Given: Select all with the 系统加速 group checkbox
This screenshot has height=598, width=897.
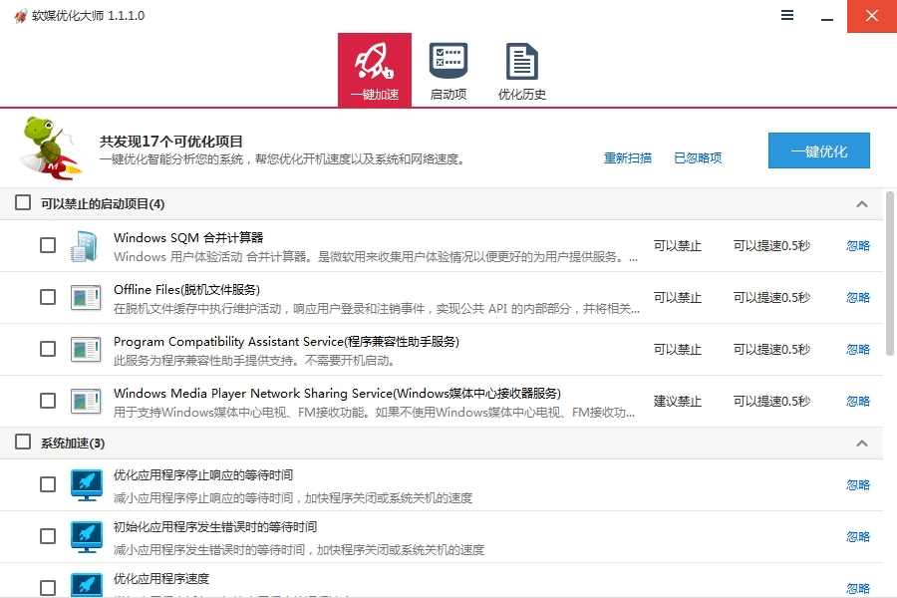Looking at the screenshot, I should point(23,443).
